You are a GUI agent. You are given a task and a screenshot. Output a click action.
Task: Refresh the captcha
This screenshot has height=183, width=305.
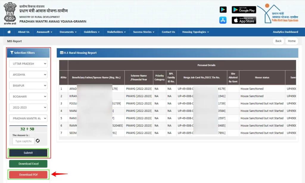[38, 141]
